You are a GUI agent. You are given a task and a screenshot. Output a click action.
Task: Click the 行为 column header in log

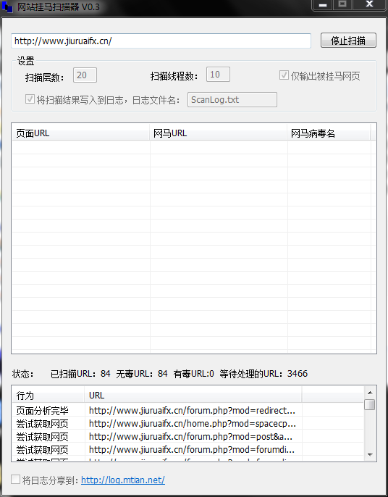point(48,396)
